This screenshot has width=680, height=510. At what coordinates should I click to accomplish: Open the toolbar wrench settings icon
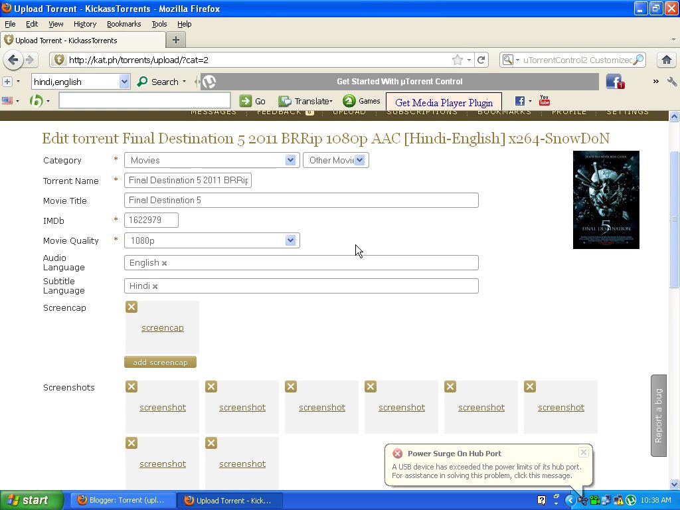(672, 82)
